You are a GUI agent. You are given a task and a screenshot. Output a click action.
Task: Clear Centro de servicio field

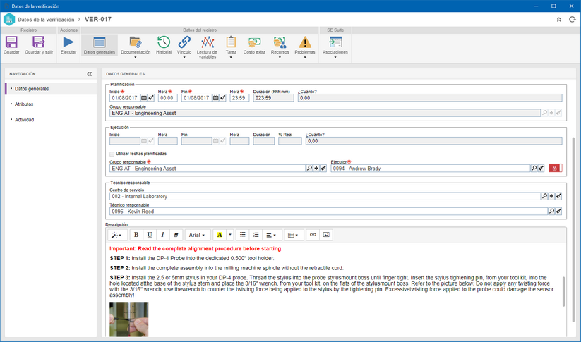pyautogui.click(x=558, y=197)
